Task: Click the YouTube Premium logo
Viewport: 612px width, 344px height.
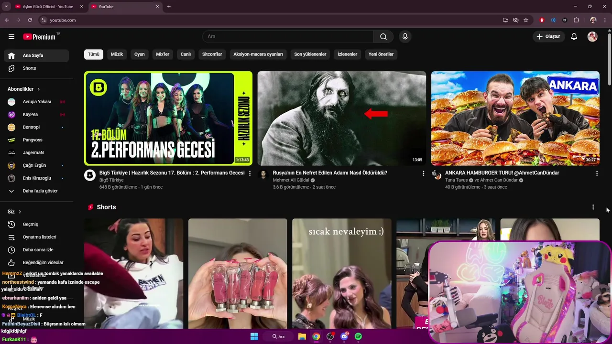Action: (x=39, y=37)
